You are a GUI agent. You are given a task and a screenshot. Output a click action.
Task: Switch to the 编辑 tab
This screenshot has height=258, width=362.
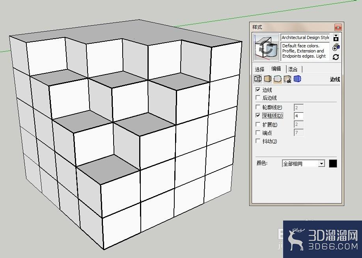click(276, 69)
